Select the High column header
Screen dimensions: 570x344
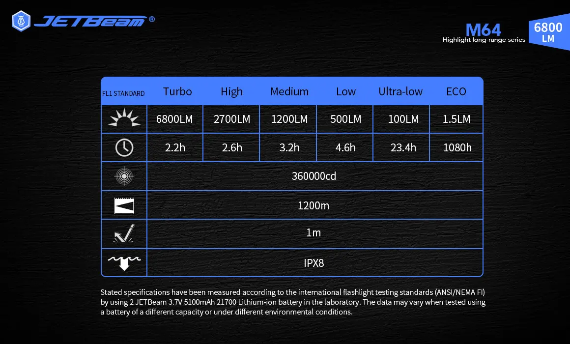point(231,91)
